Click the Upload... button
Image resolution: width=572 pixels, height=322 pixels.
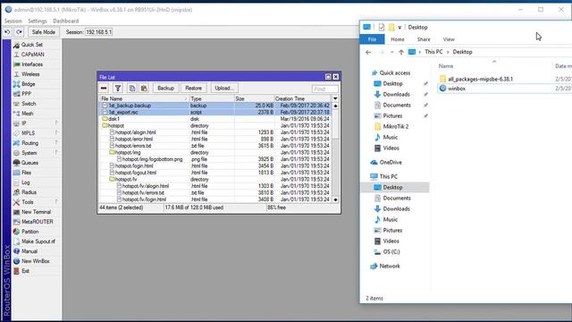point(224,88)
